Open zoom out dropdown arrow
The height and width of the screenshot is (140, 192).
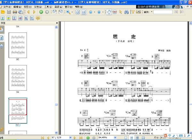[94, 12]
